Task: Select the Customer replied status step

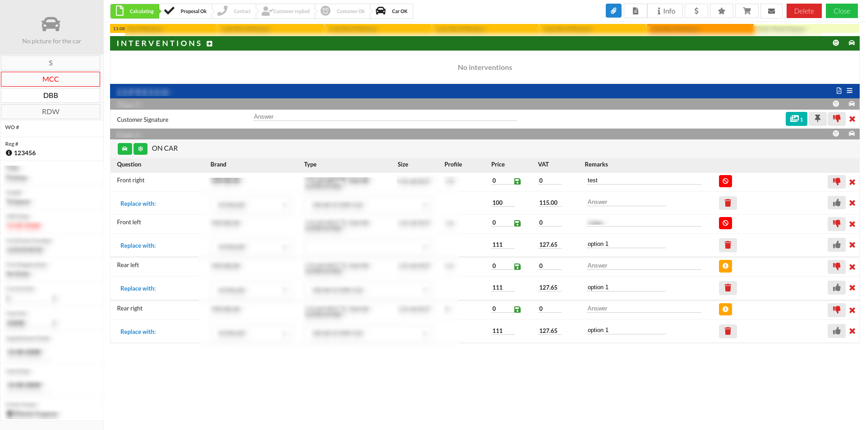Action: (x=286, y=11)
